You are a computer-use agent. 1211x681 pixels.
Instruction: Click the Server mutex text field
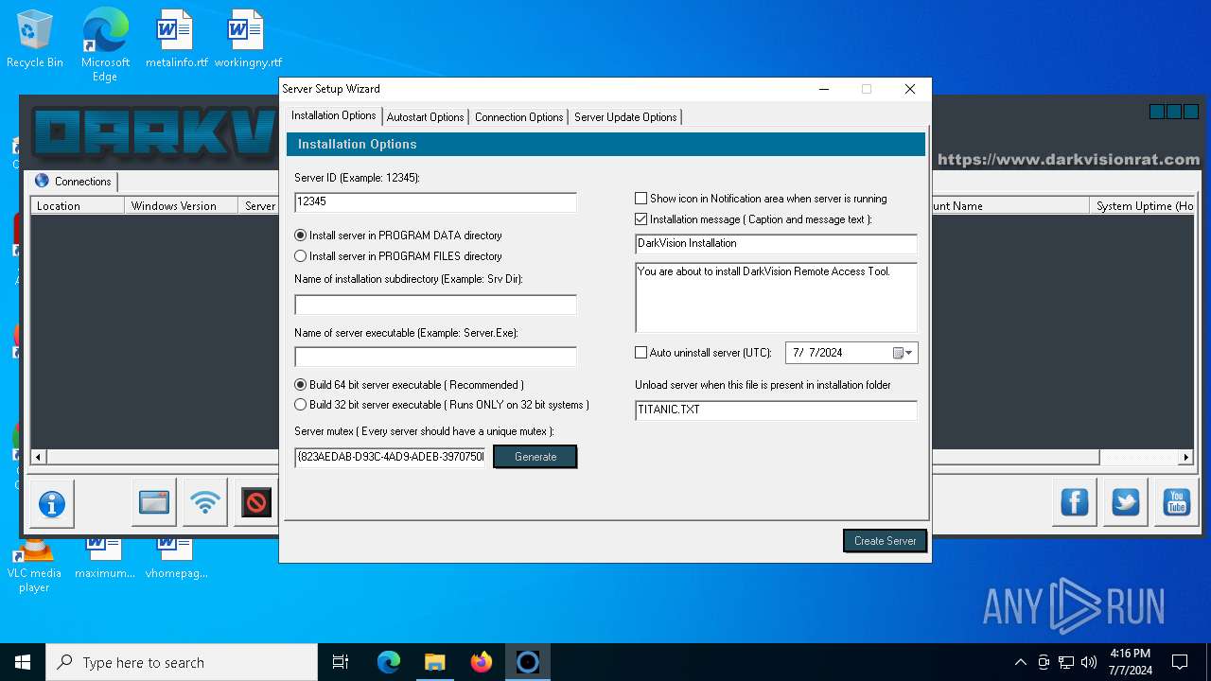(390, 457)
